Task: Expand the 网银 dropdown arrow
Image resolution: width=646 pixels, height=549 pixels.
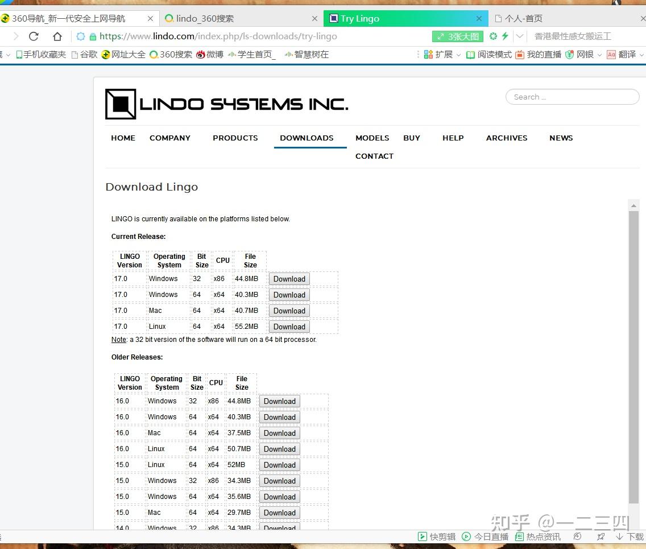Action: [599, 55]
